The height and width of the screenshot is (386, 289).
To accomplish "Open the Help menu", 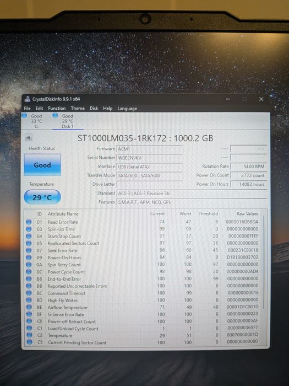I will [108, 109].
